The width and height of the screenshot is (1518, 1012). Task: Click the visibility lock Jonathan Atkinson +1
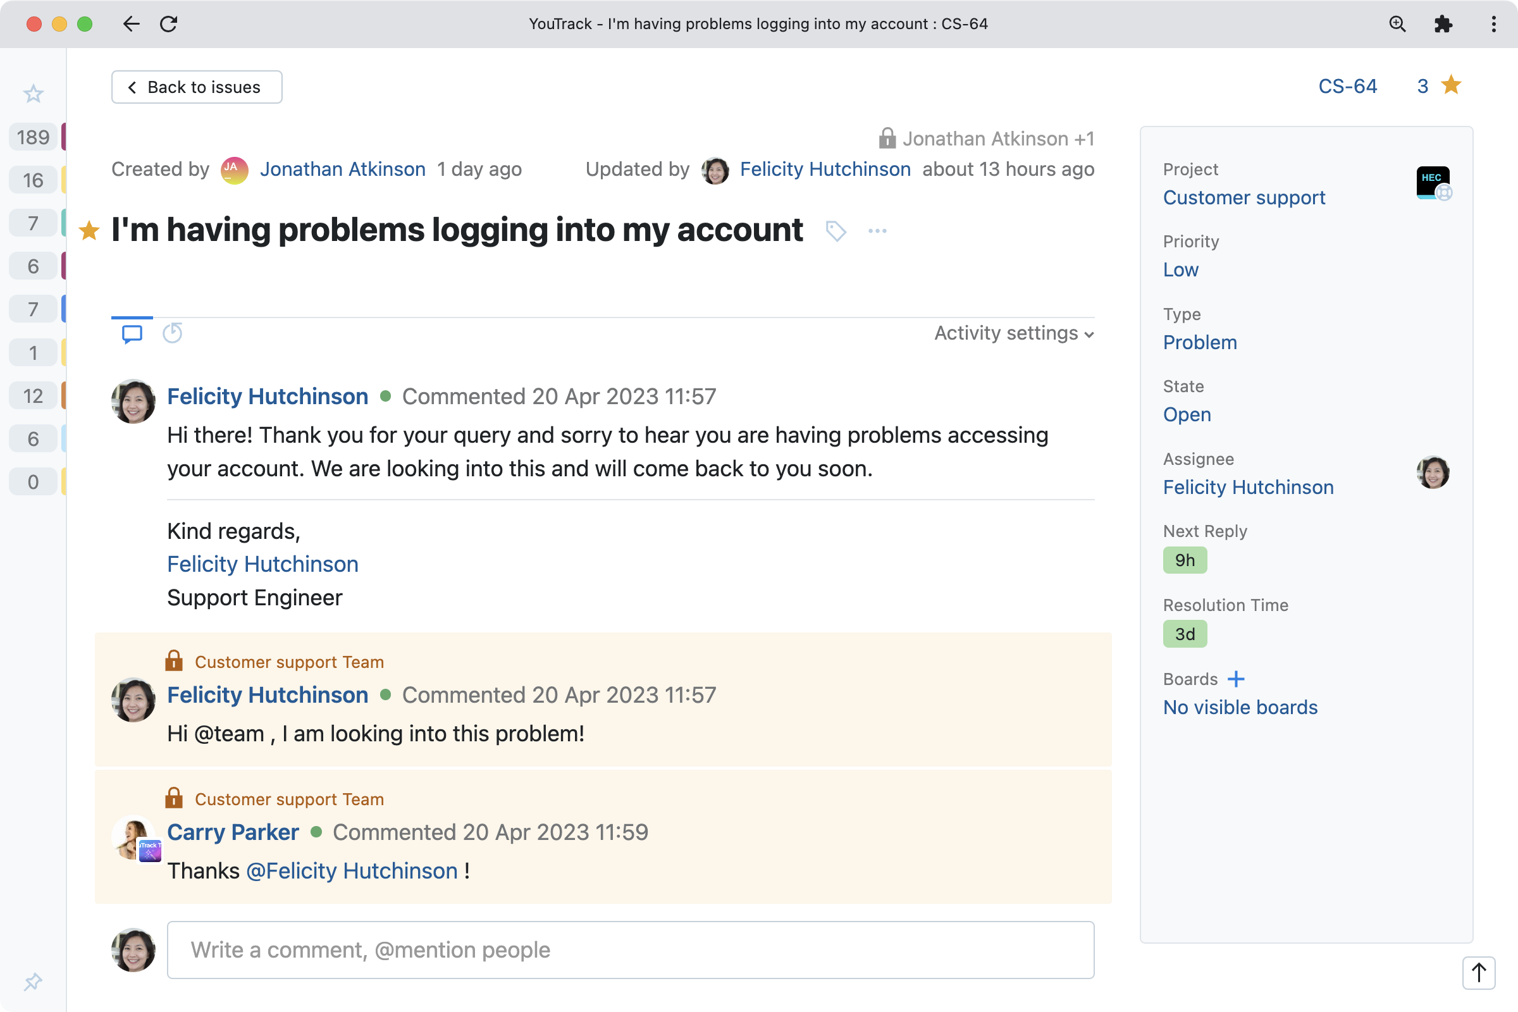(x=986, y=138)
